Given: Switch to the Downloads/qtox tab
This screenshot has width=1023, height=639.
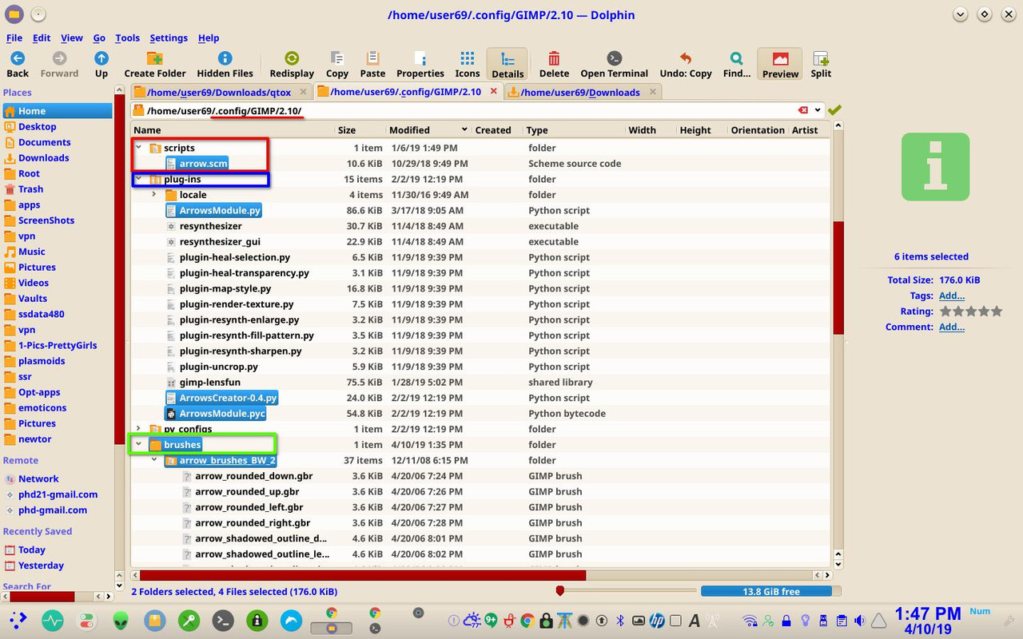Looking at the screenshot, I should click(219, 92).
